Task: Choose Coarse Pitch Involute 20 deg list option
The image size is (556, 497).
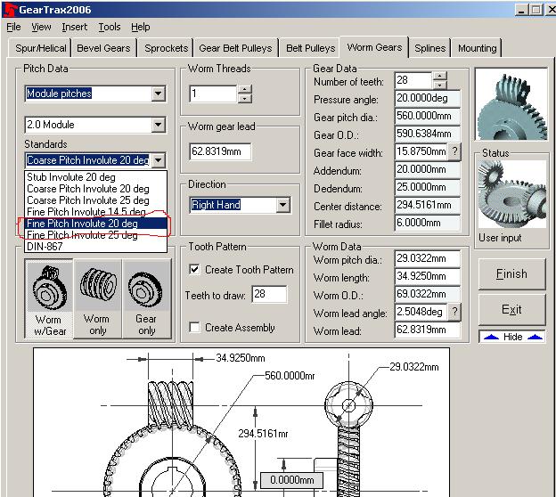Action: (95, 189)
